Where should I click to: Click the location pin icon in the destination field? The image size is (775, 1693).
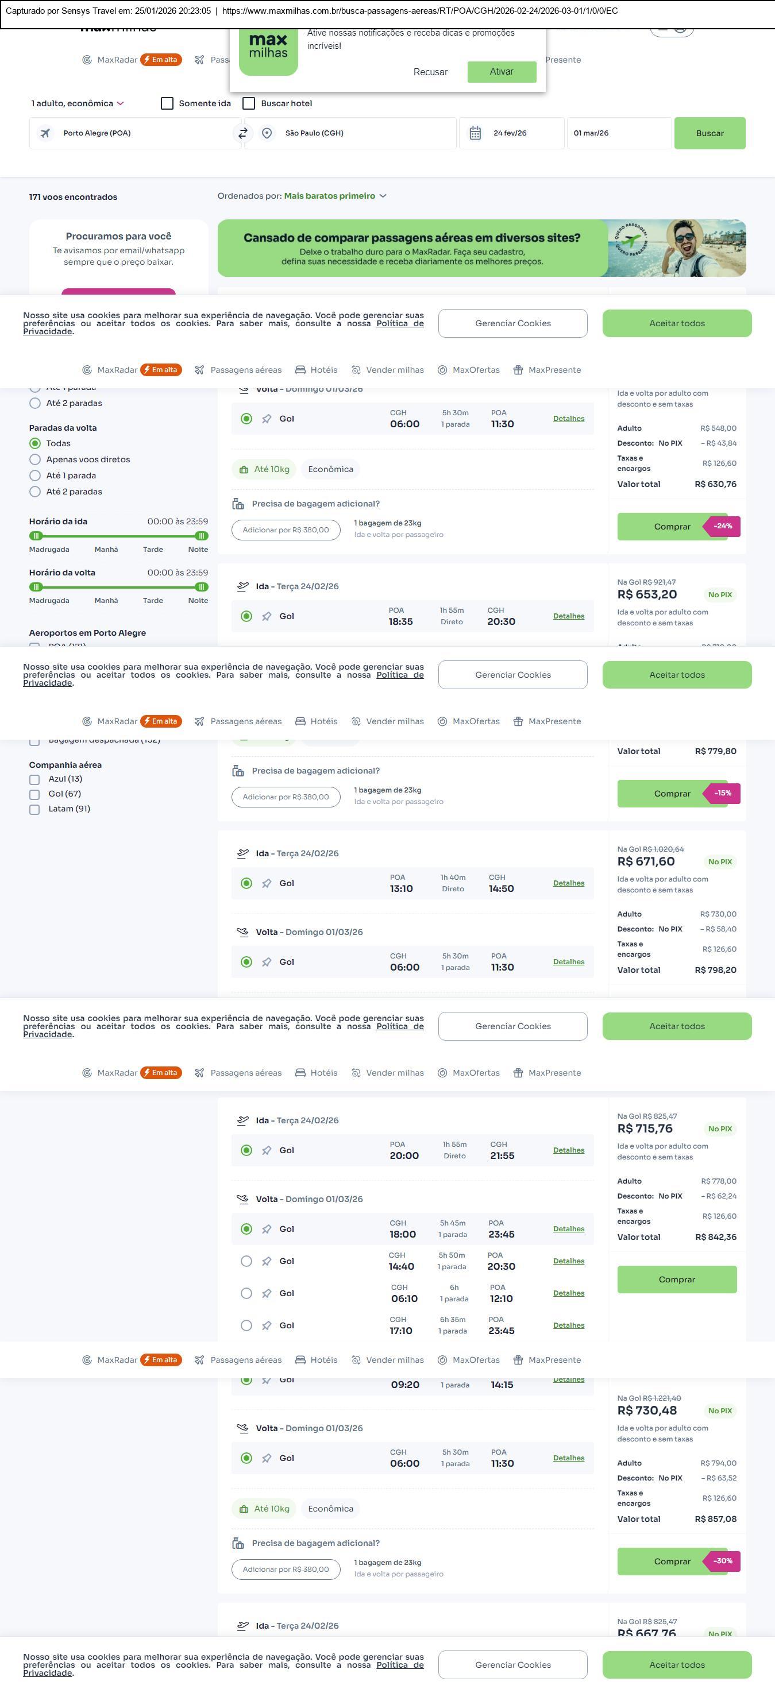(x=267, y=133)
